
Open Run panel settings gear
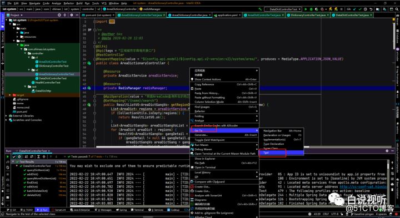[x=387, y=151]
